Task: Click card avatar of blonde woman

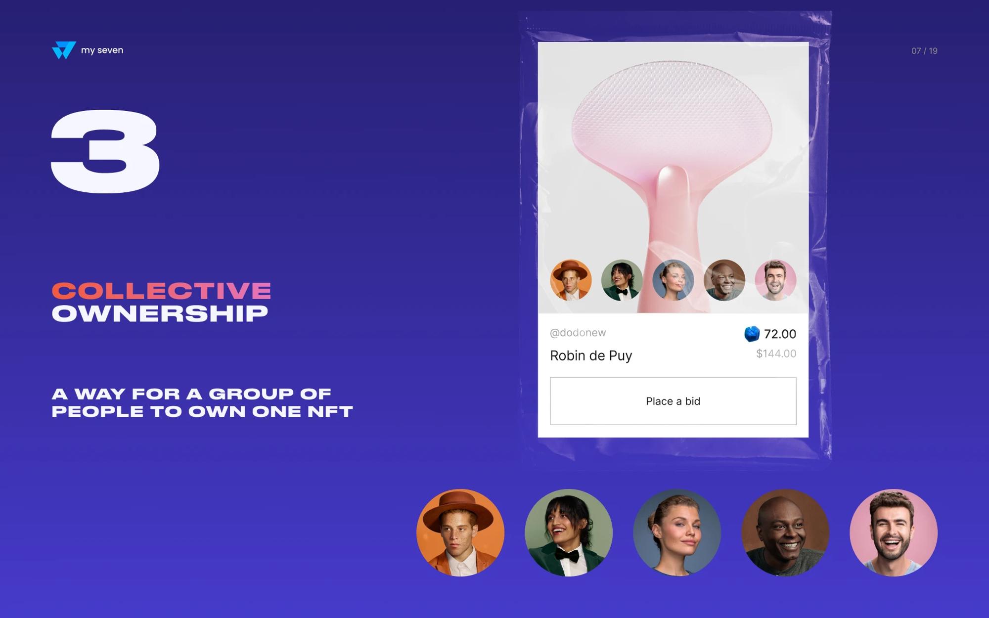Action: (x=673, y=280)
